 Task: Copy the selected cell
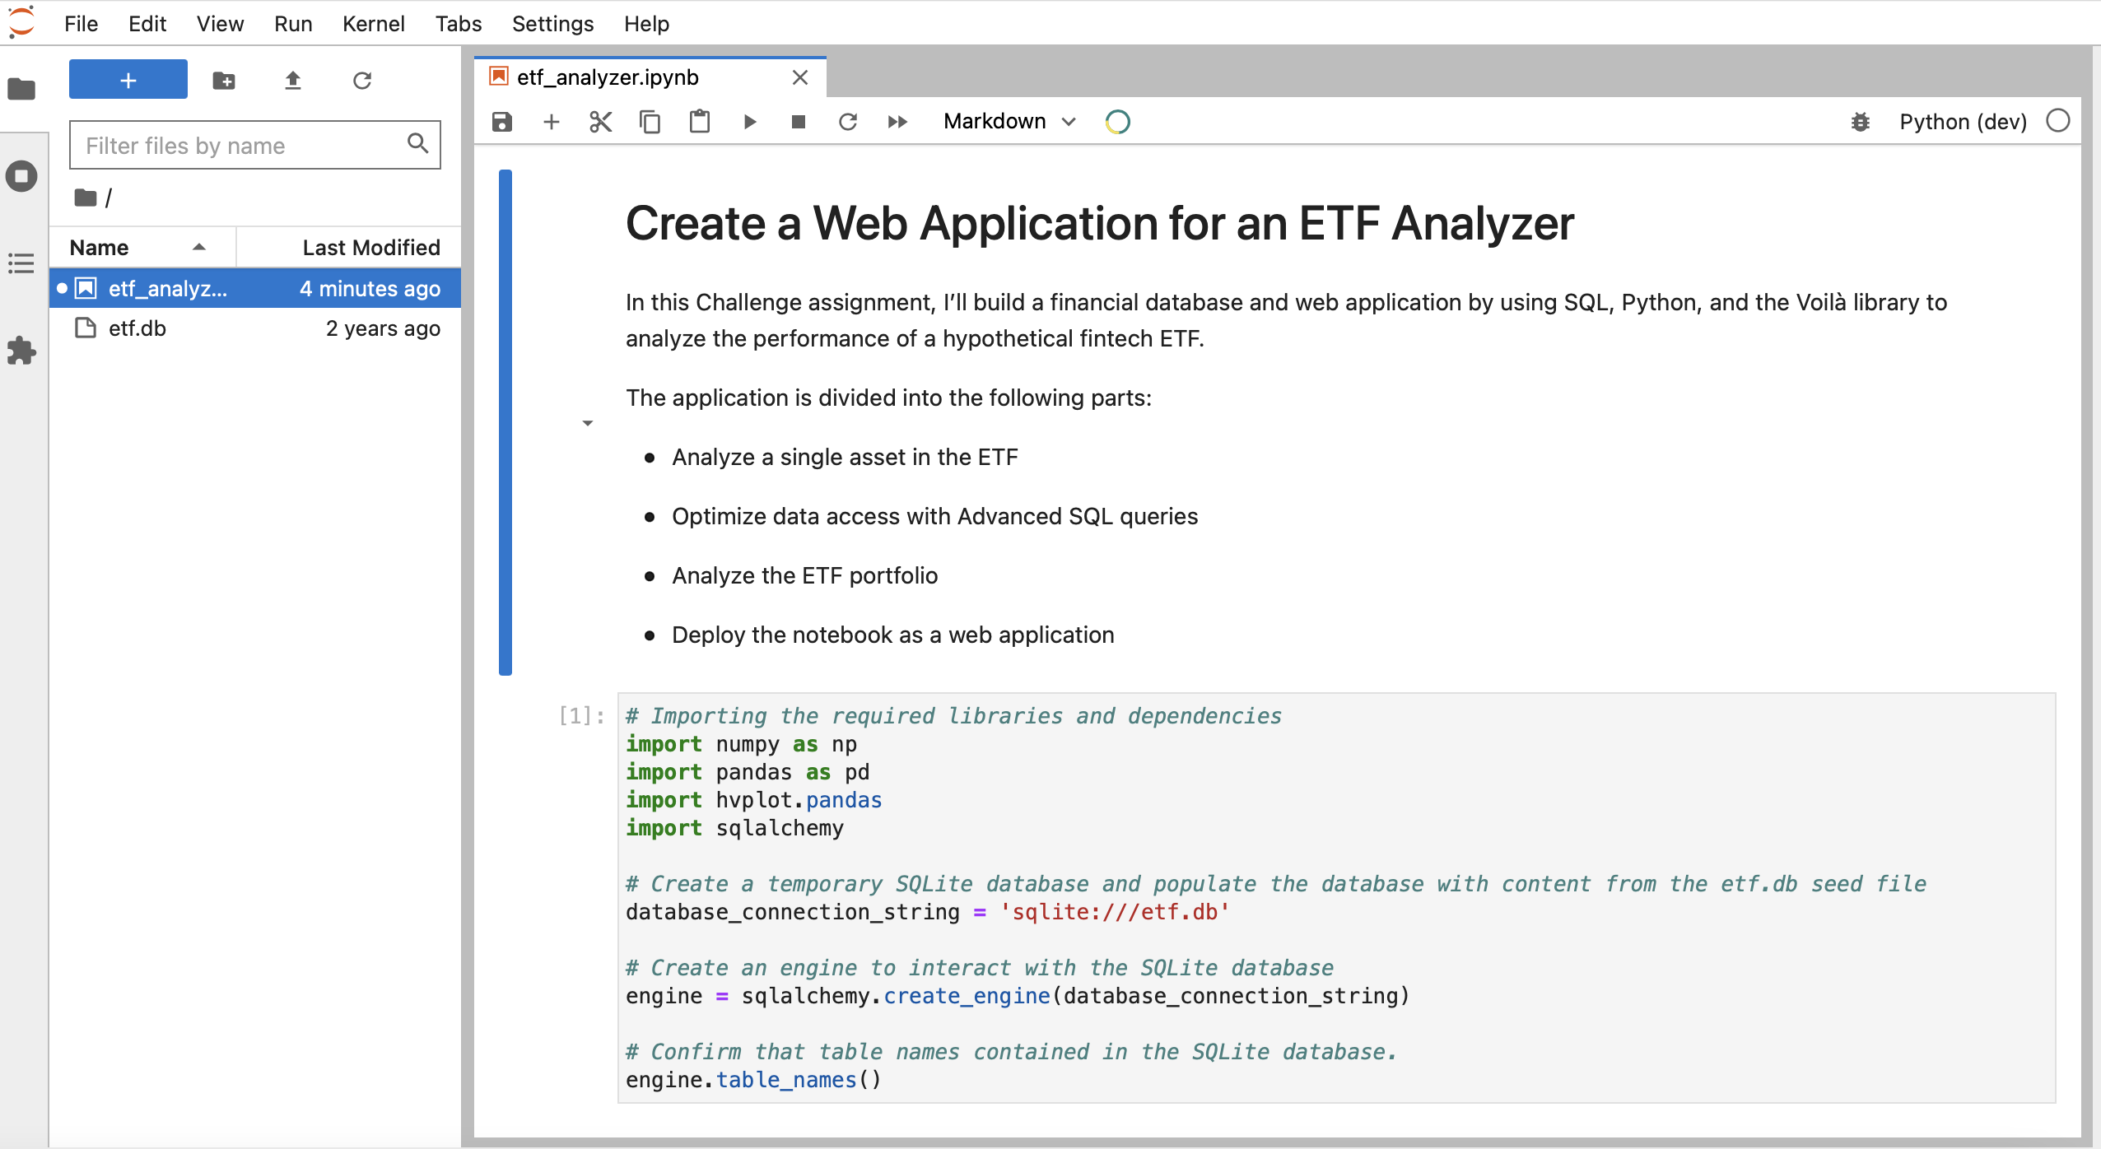(649, 121)
